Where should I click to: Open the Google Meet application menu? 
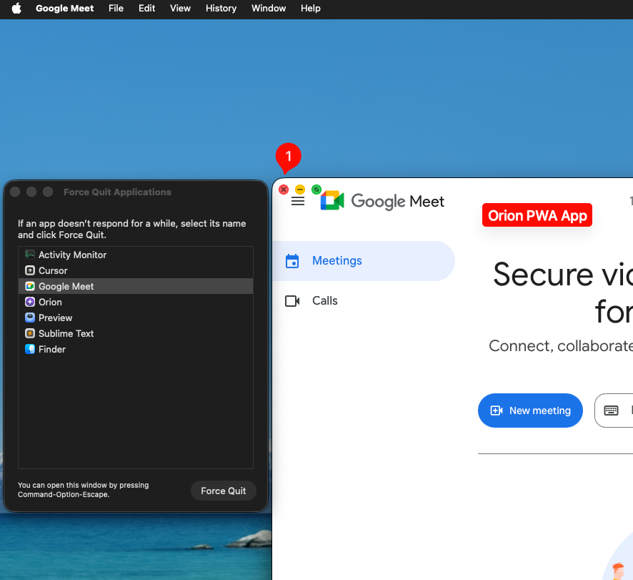coord(65,9)
